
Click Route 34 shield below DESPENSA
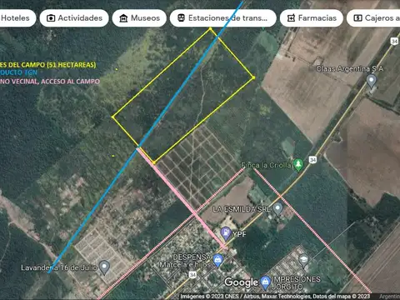point(192,275)
